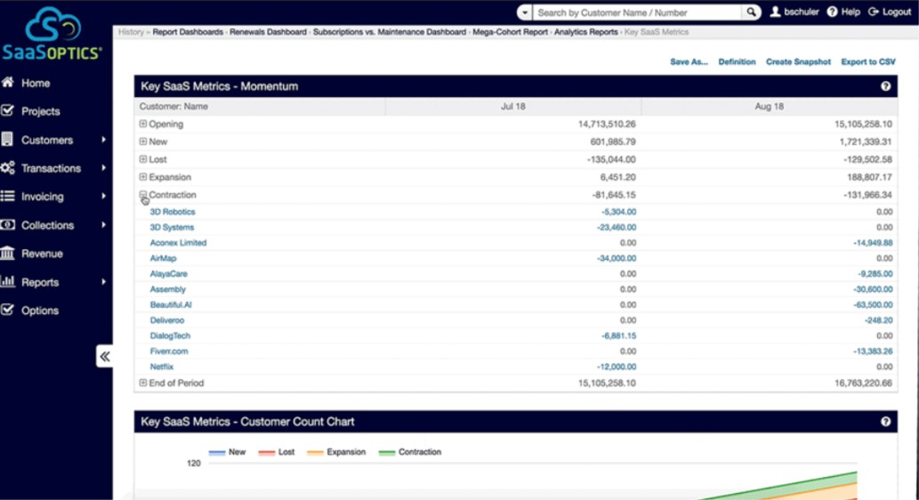Click the search magnifier icon
The image size is (919, 500).
pyautogui.click(x=751, y=12)
